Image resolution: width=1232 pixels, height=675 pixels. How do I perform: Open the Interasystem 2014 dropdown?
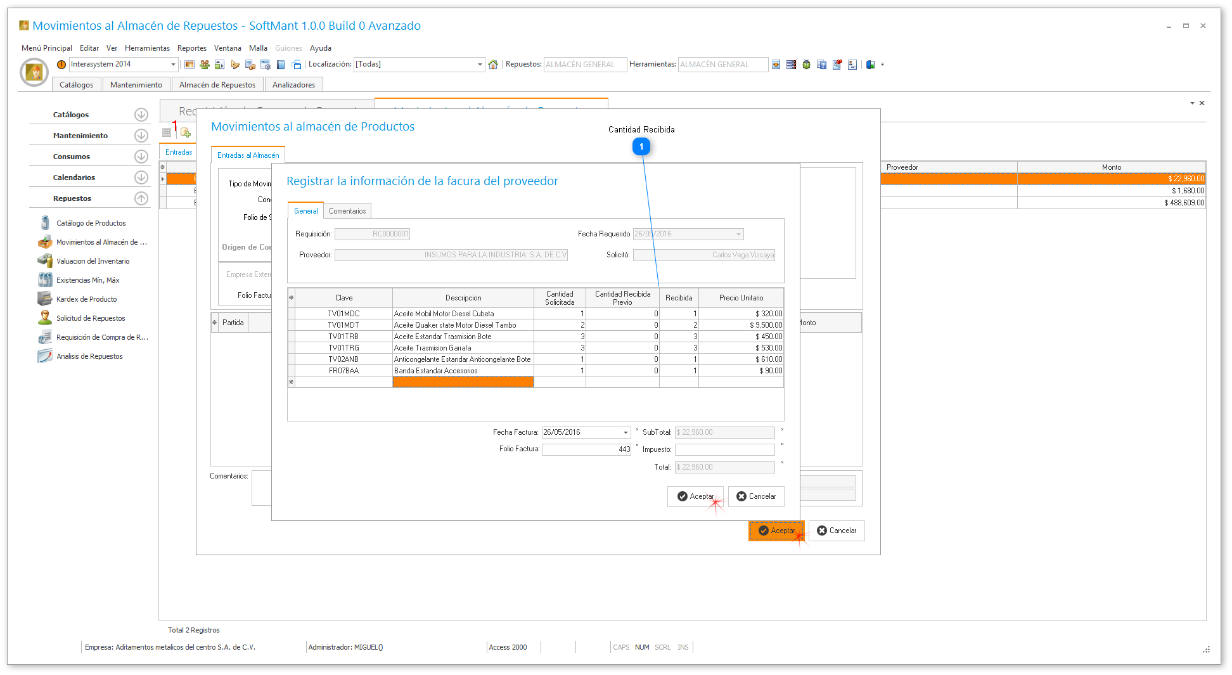[x=173, y=65]
